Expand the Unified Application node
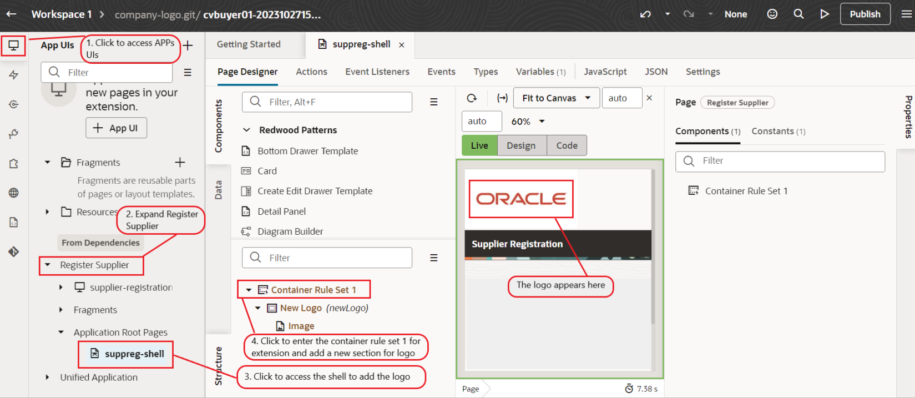The height and width of the screenshot is (398, 915). (47, 377)
